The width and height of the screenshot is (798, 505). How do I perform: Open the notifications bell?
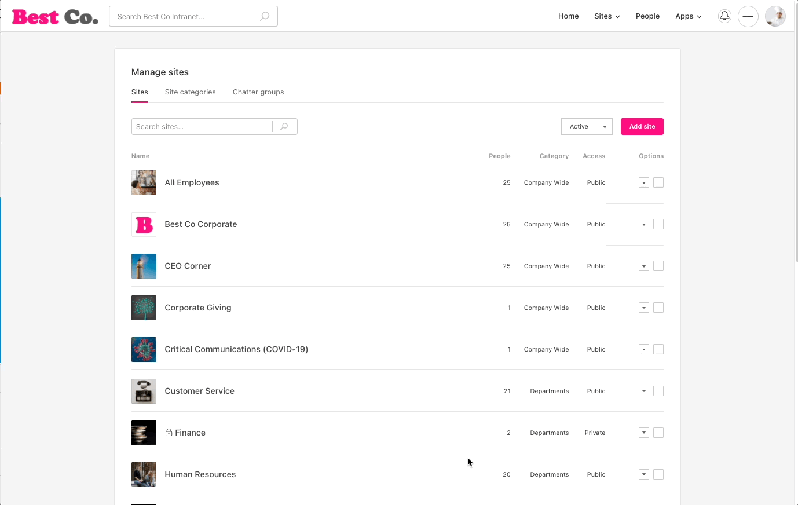[724, 16]
